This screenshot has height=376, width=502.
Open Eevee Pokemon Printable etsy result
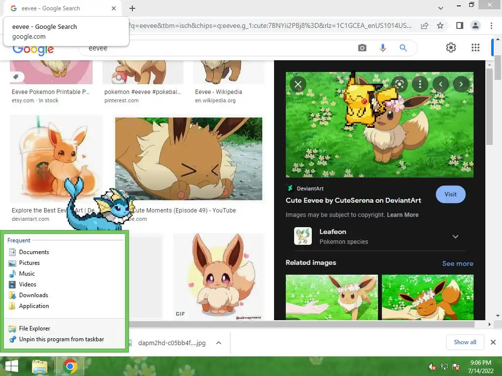coord(50,92)
